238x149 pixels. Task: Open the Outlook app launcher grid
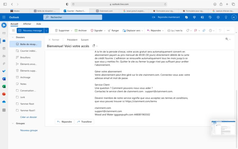tap(4, 17)
